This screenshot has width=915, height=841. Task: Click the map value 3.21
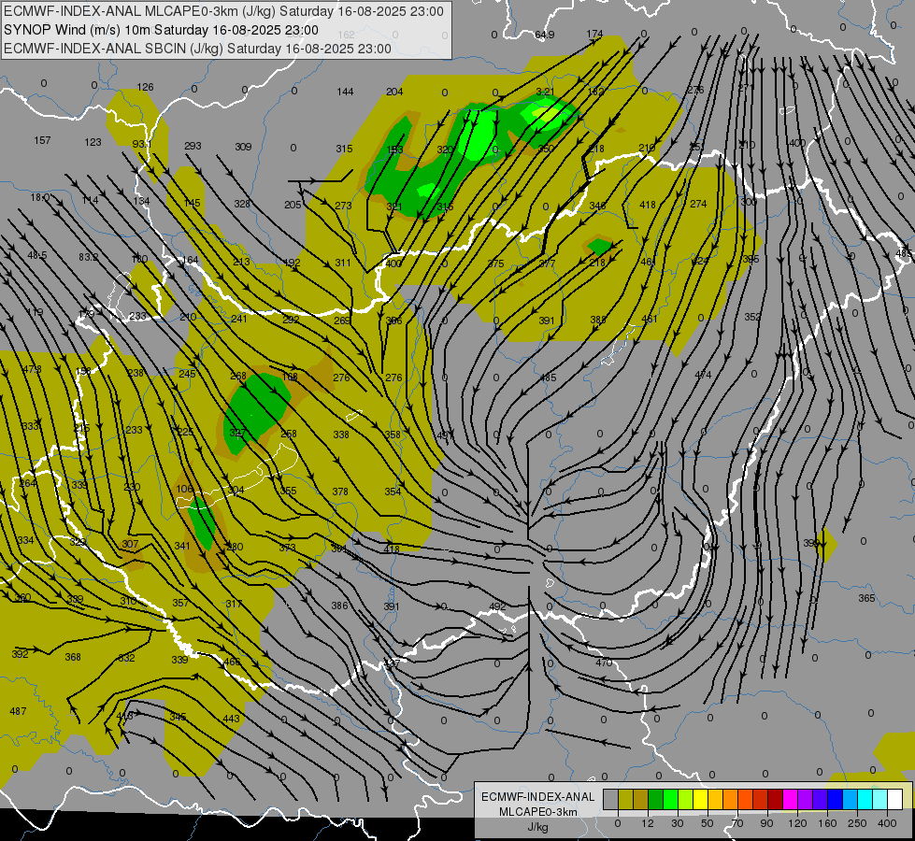coord(545,92)
